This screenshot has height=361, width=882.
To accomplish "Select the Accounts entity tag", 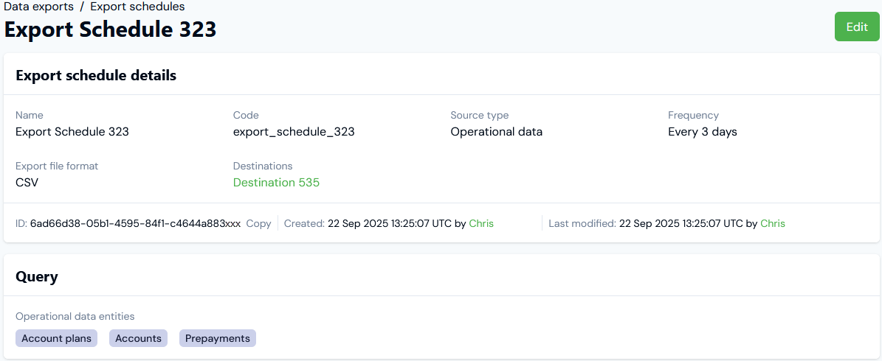I will 138,338.
